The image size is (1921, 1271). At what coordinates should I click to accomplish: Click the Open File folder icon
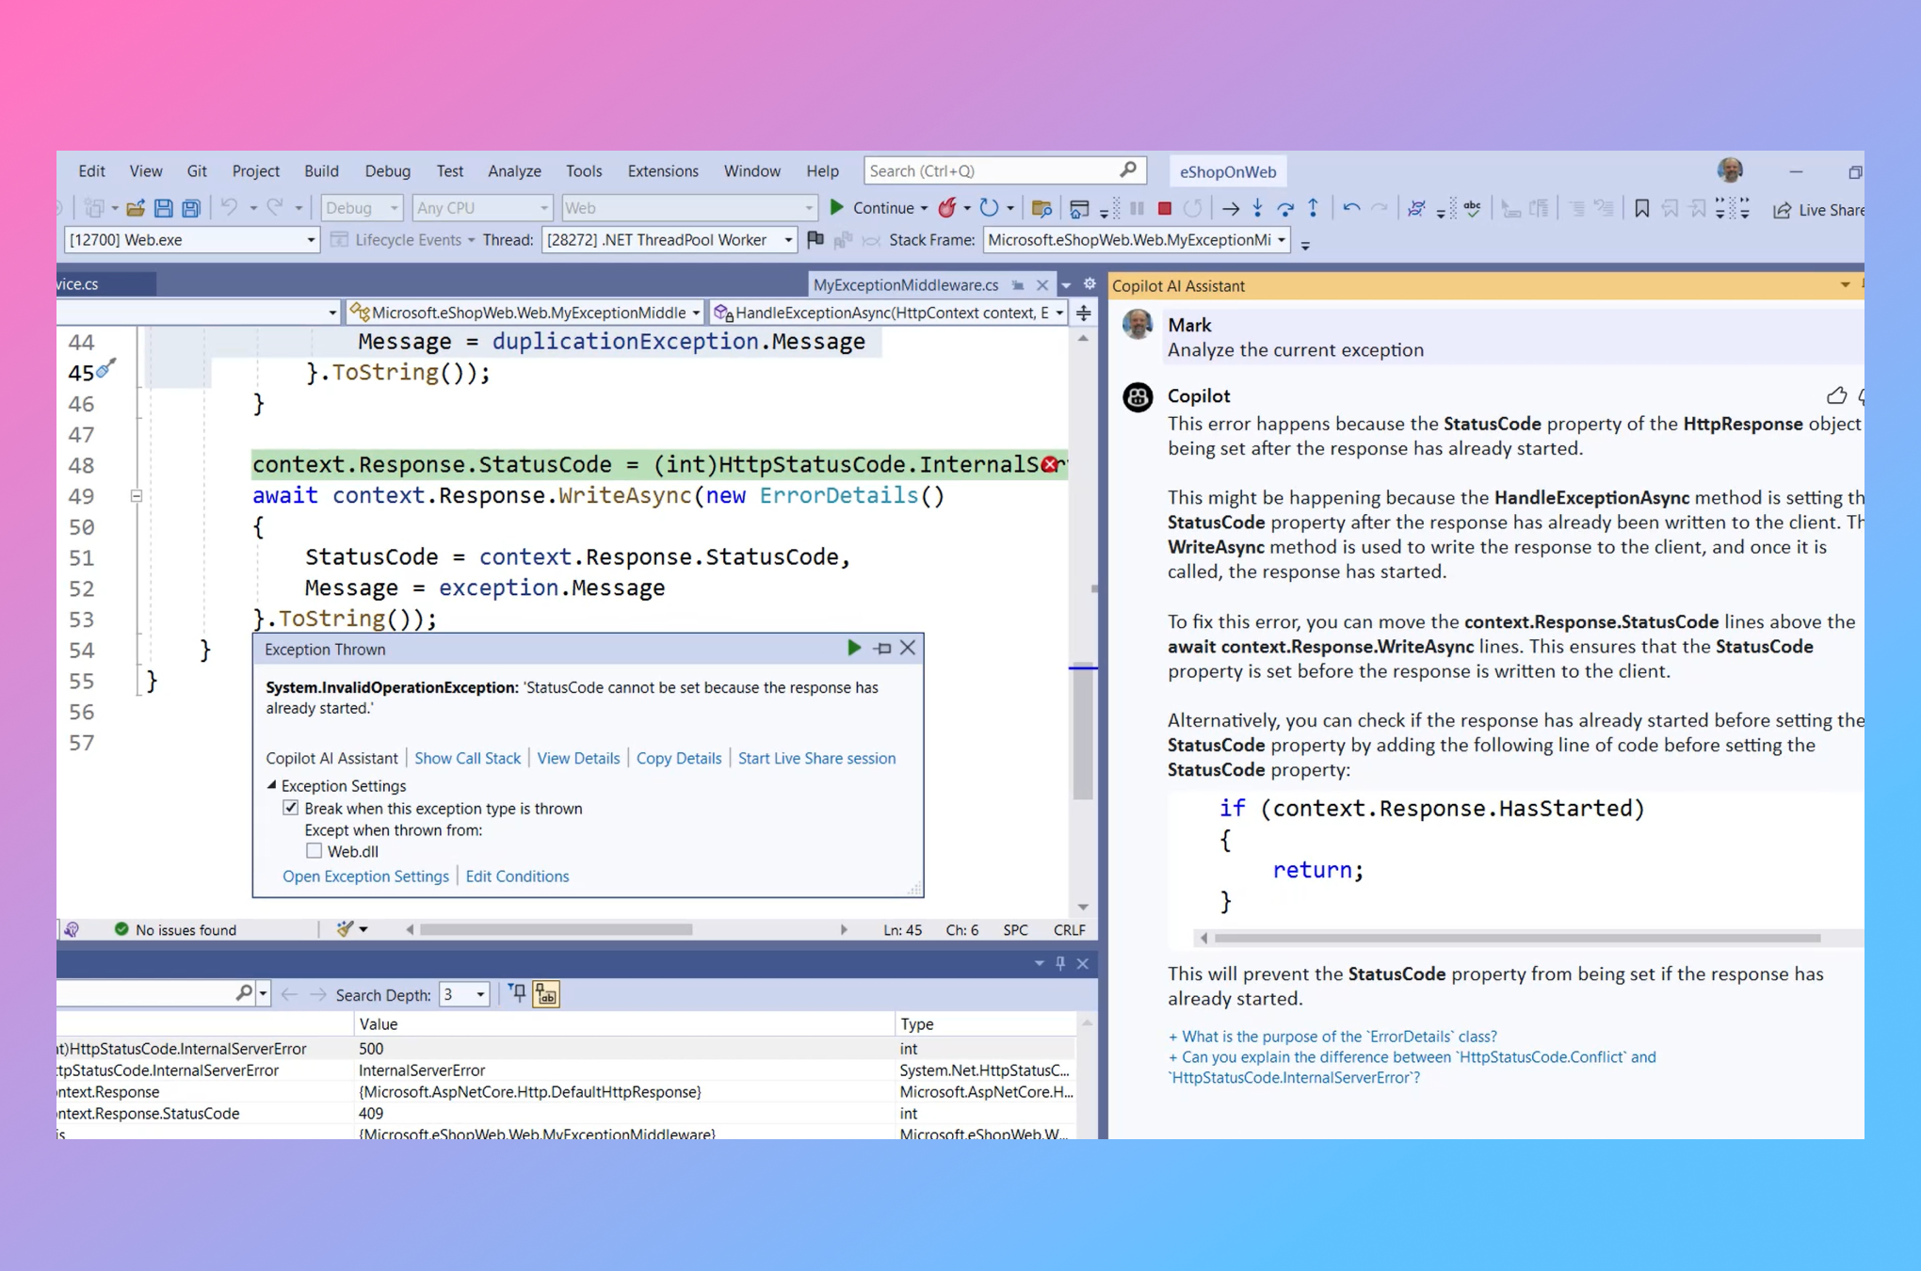(x=136, y=208)
